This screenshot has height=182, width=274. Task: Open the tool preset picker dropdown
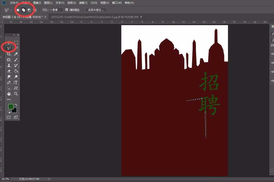(x=11, y=10)
